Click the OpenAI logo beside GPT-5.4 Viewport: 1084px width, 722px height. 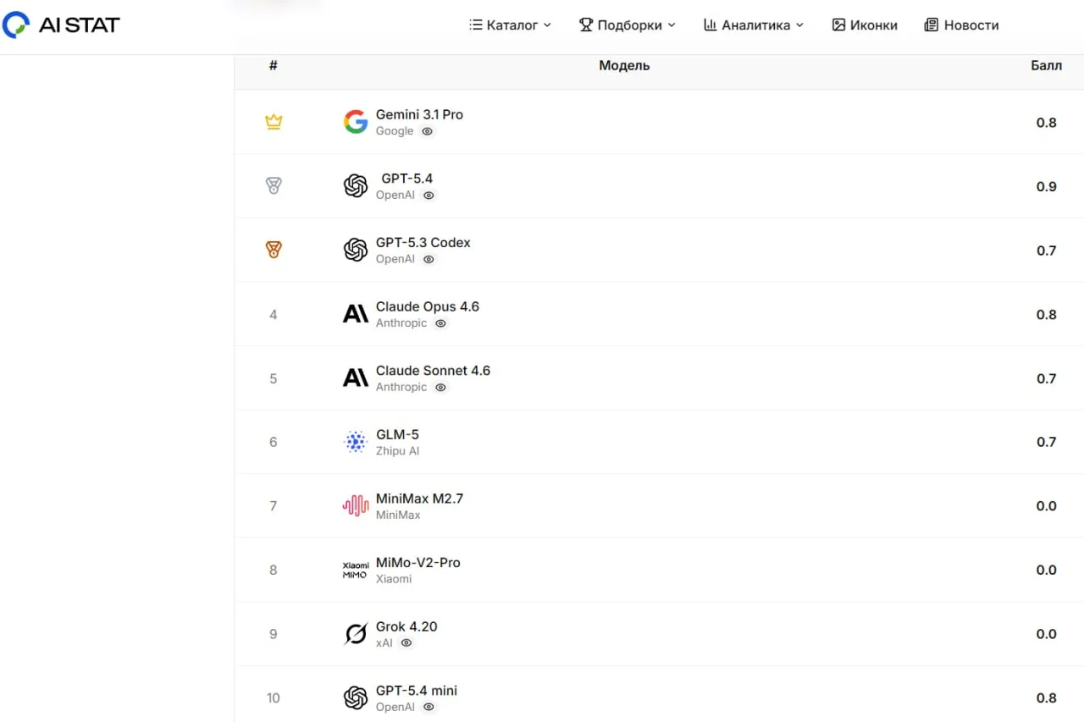click(x=356, y=186)
